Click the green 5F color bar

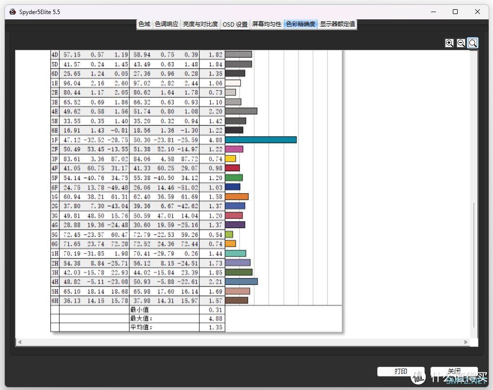[234, 178]
